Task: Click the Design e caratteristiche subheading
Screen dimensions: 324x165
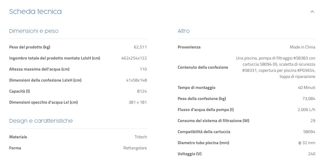Action: 41,121
